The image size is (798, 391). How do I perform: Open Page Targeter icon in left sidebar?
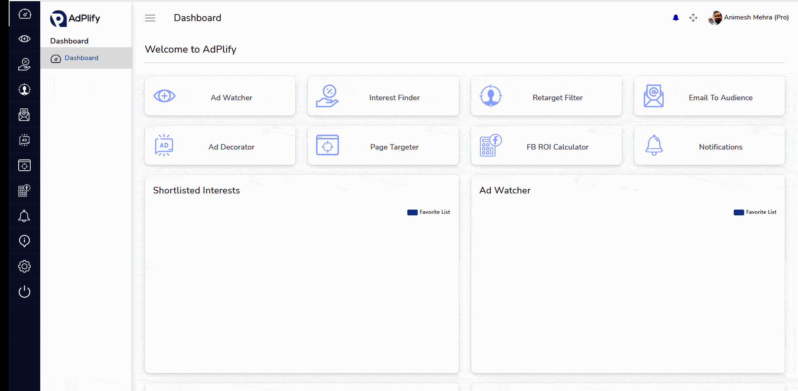[x=24, y=165]
